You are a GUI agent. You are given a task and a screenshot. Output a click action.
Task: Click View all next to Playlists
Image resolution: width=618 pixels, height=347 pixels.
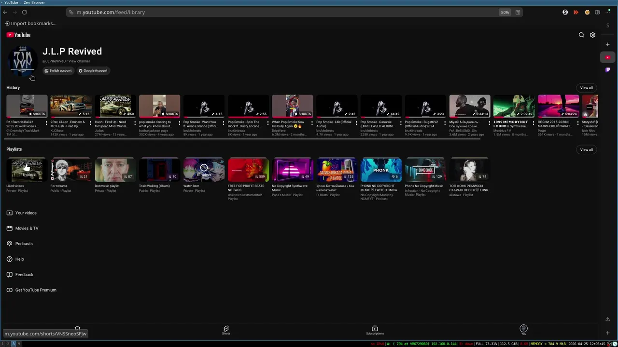(587, 149)
